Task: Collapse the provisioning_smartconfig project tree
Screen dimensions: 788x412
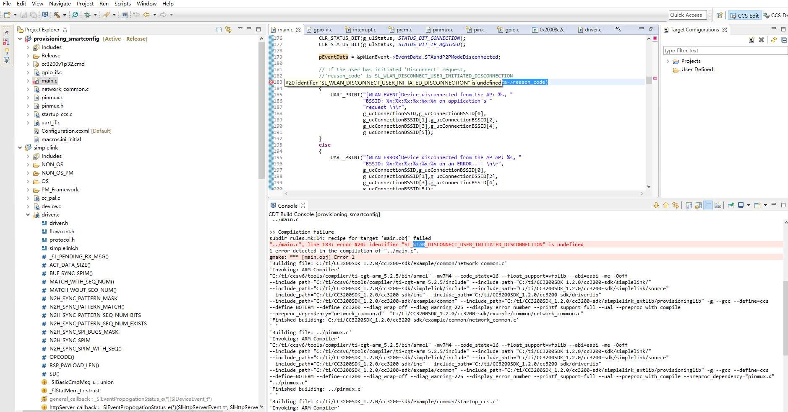Action: point(20,39)
